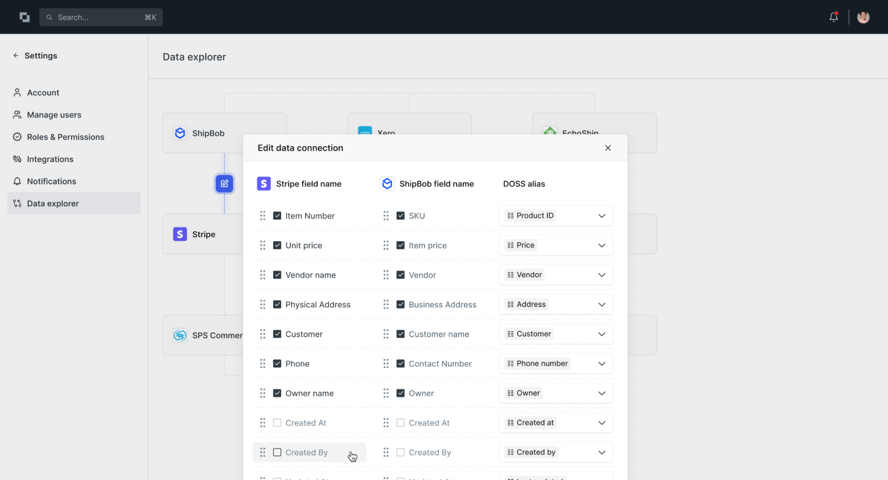
Task: Click the Stripe logo in dialog header
Action: click(x=264, y=184)
